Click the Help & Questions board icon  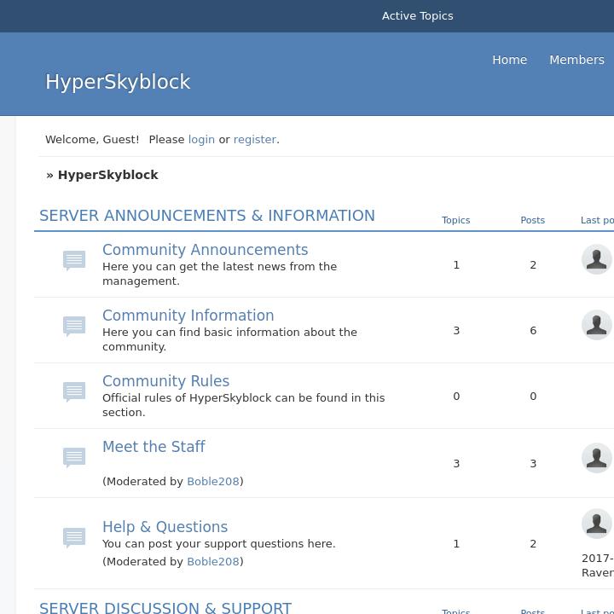point(74,537)
